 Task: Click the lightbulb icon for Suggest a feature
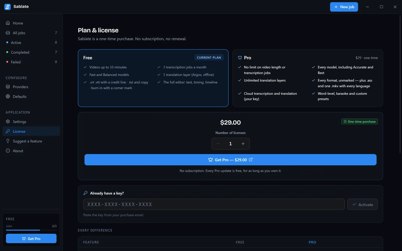point(8,141)
